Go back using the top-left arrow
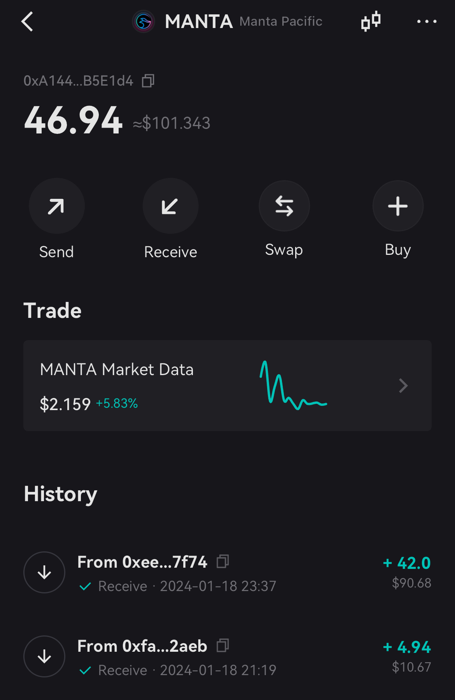This screenshot has width=455, height=700. [27, 21]
